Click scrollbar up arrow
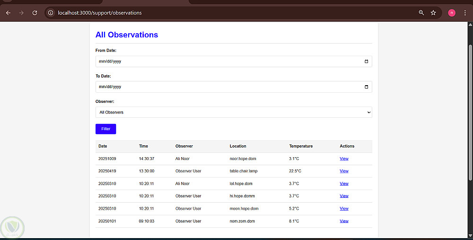This screenshot has width=473, height=240. click(470, 25)
